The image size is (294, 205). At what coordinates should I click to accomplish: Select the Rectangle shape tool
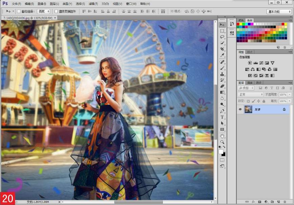tap(222, 129)
